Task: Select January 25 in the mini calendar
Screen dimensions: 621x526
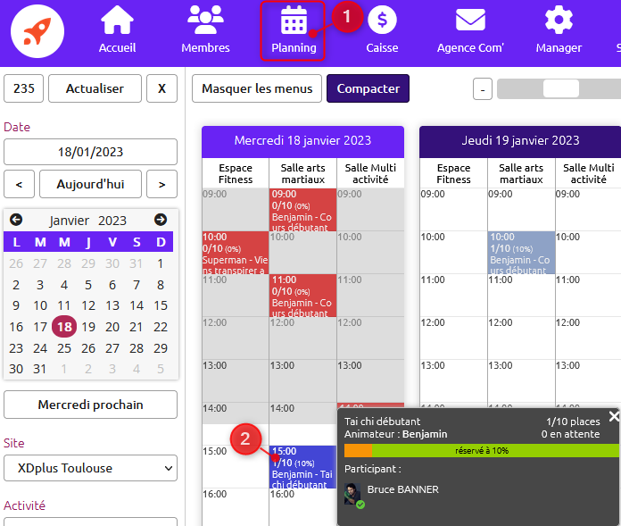Action: pos(63,347)
